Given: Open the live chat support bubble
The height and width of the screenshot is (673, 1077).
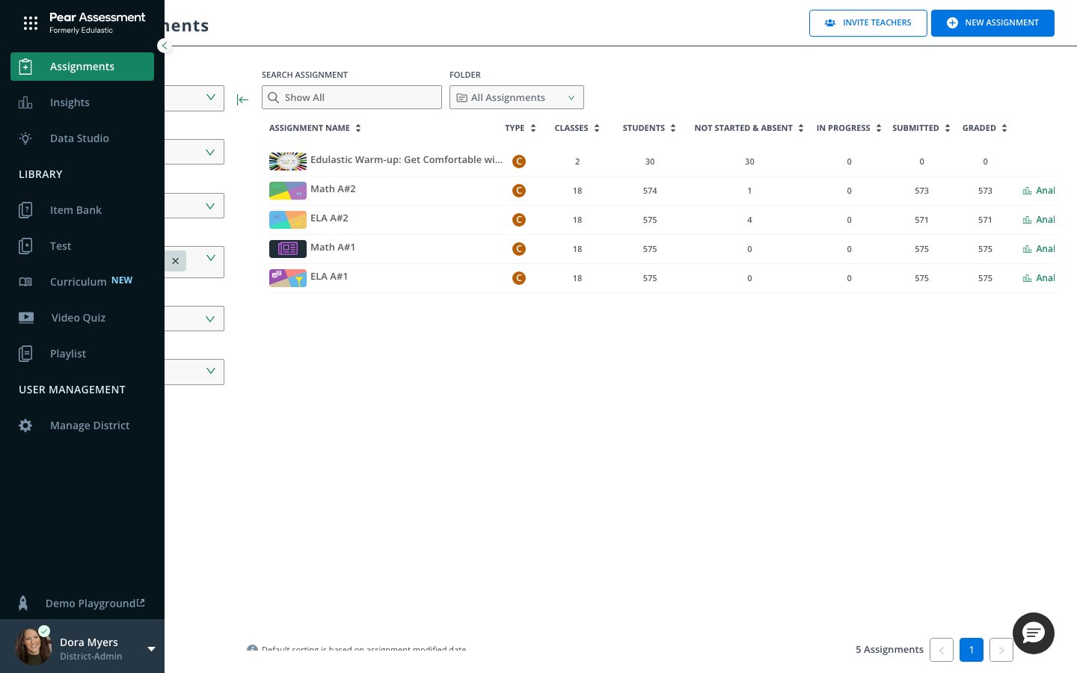Looking at the screenshot, I should [x=1034, y=633].
